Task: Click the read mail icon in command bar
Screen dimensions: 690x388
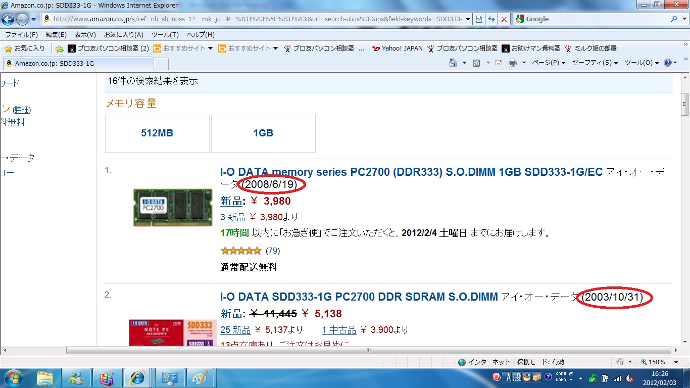Action: [x=499, y=63]
